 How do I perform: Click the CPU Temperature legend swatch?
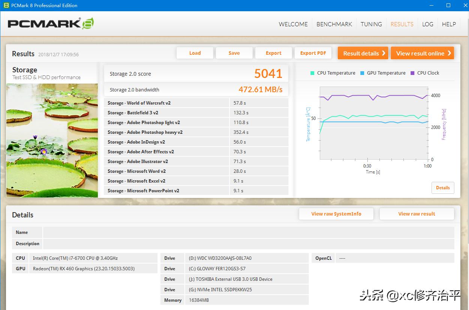point(312,73)
